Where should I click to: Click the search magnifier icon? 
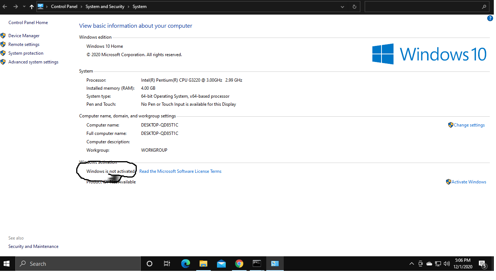click(484, 7)
